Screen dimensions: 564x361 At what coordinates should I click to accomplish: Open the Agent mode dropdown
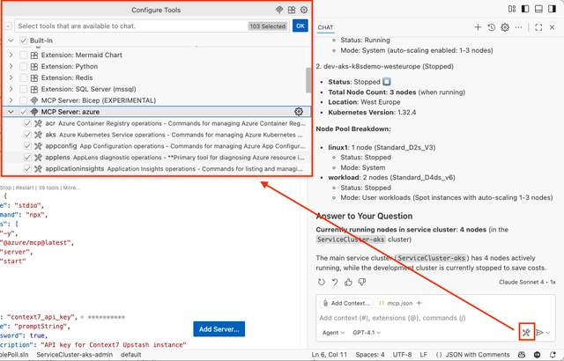pos(334,333)
